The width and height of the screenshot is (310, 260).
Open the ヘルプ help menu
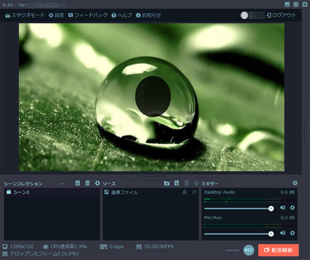tap(121, 15)
